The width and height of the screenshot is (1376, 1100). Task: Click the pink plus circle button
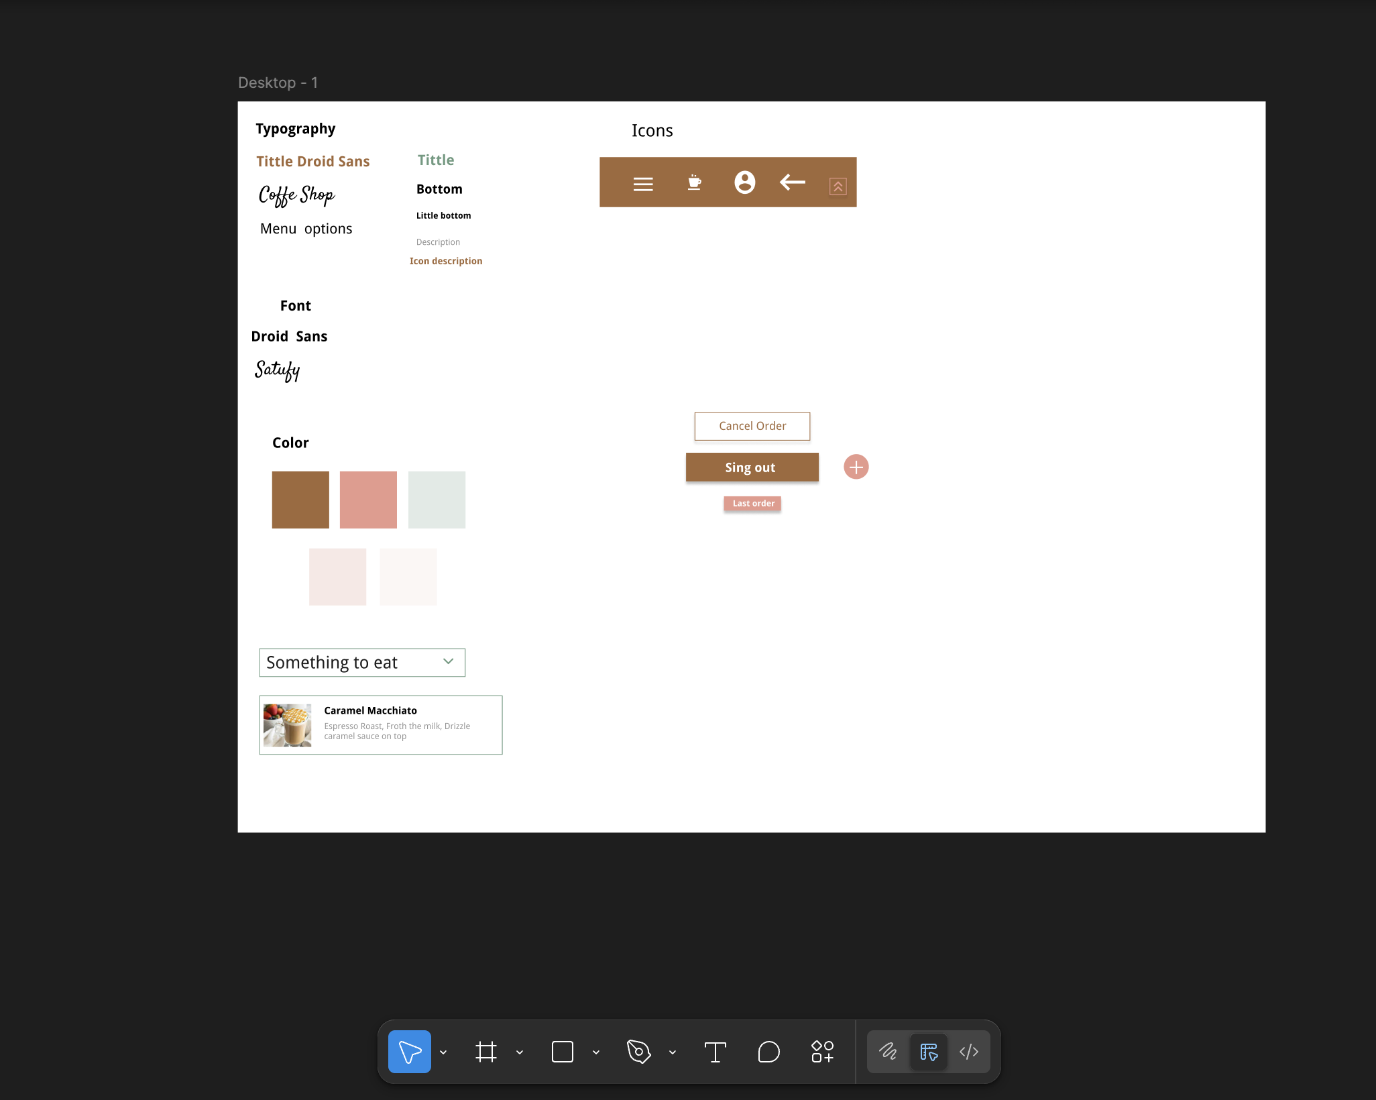(x=856, y=467)
